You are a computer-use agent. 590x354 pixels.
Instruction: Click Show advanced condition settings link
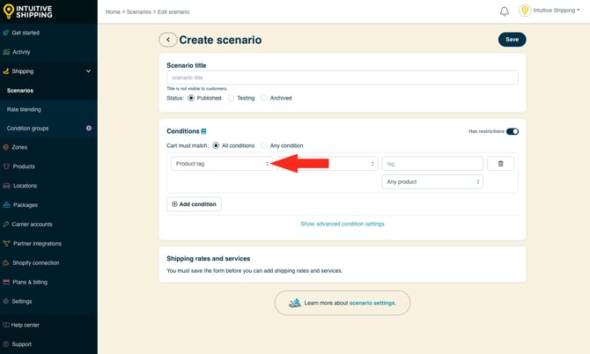click(x=343, y=224)
